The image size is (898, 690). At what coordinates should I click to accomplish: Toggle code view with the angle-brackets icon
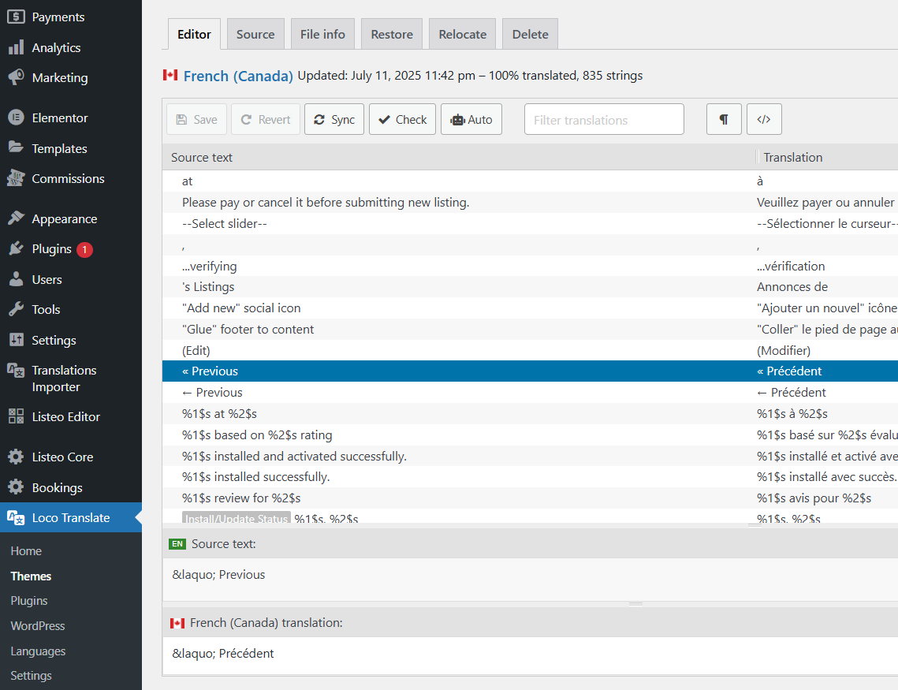tap(763, 120)
